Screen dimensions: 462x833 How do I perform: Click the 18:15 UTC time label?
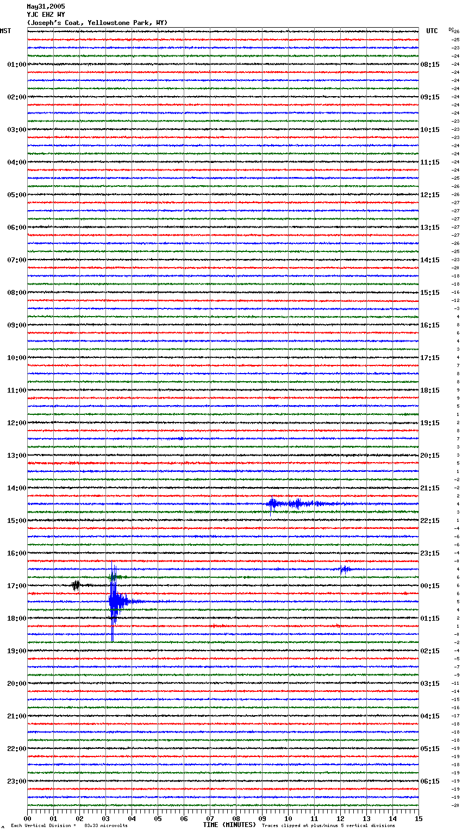430,390
